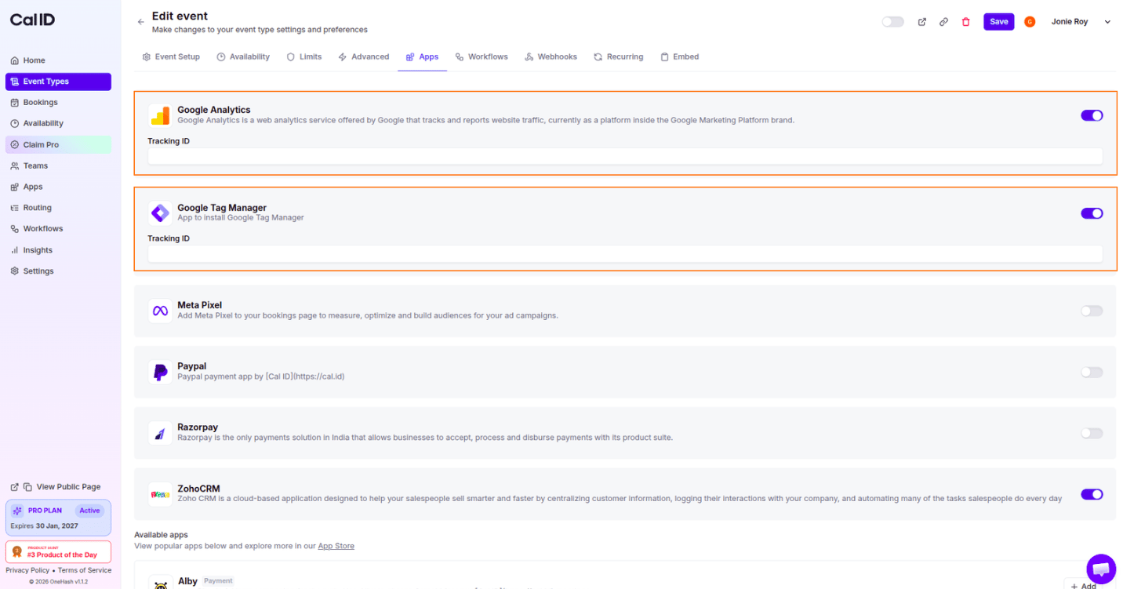Click the Cal ID logo
Screen dimensions: 1123x589
pos(32,20)
